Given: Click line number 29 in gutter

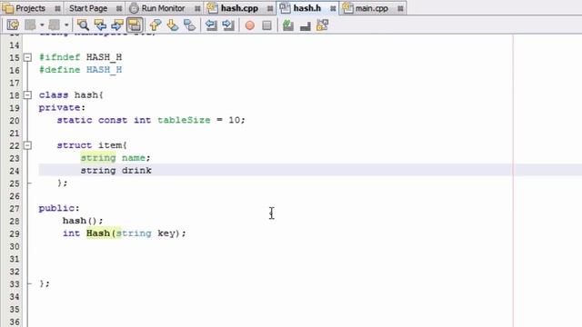Looking at the screenshot, I should [15, 234].
